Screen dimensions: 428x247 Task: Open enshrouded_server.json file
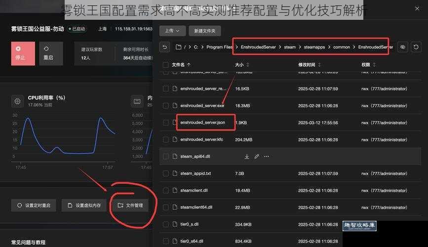(x=202, y=123)
